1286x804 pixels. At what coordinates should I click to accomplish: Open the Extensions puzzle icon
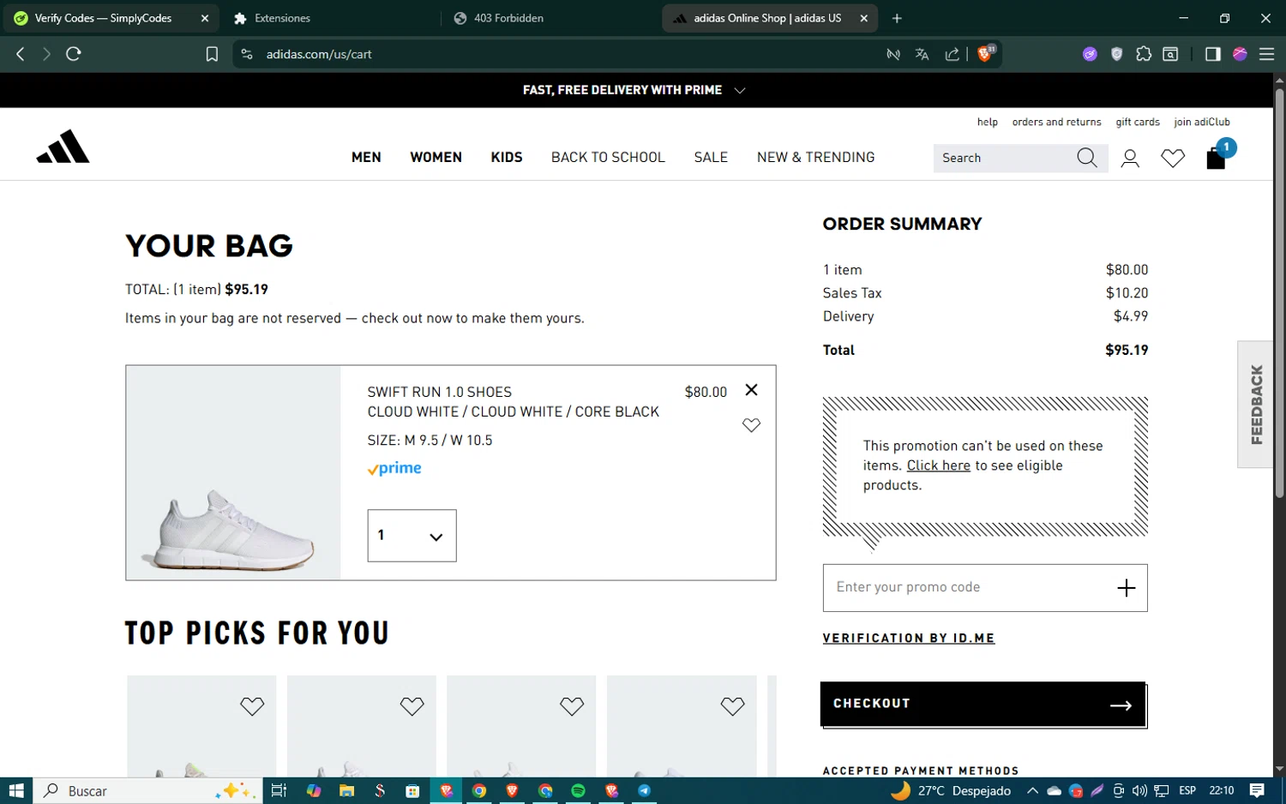[1144, 54]
